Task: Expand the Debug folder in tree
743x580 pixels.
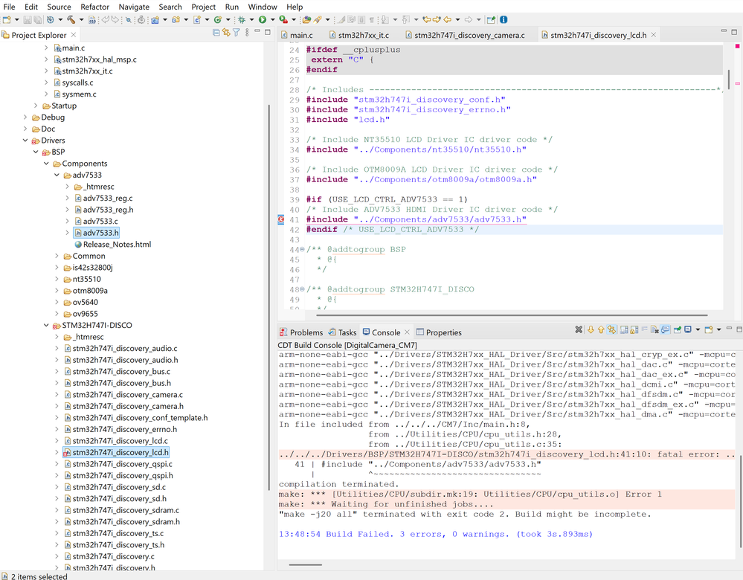Action: pyautogui.click(x=25, y=117)
